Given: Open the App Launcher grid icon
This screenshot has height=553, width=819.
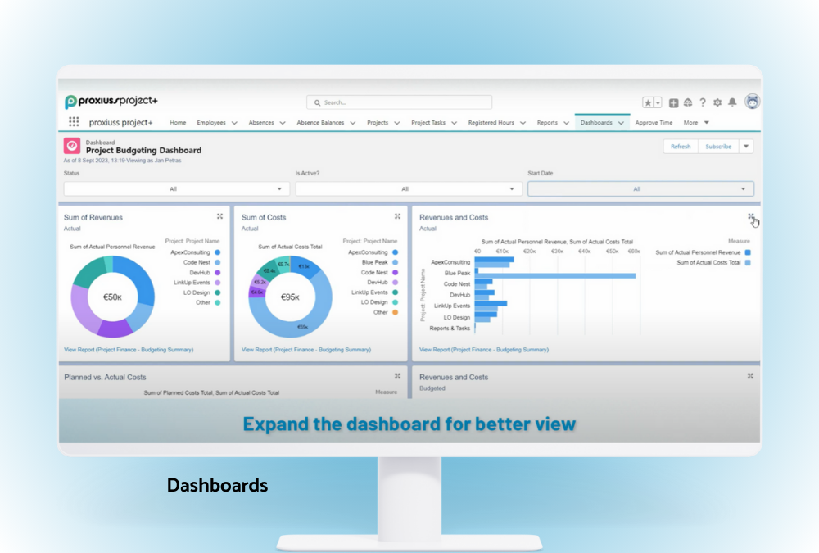Looking at the screenshot, I should pos(74,122).
